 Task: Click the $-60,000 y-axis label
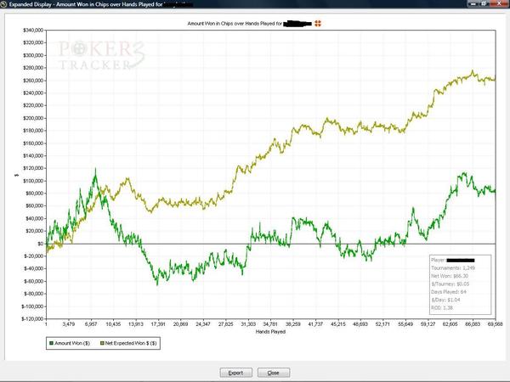(33, 281)
